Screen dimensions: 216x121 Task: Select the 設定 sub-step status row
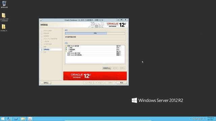tap(95, 51)
